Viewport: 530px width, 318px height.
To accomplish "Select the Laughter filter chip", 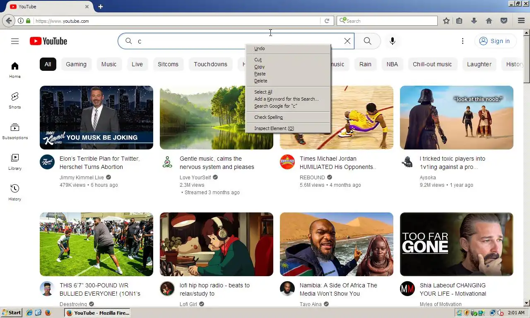I will pos(479,64).
